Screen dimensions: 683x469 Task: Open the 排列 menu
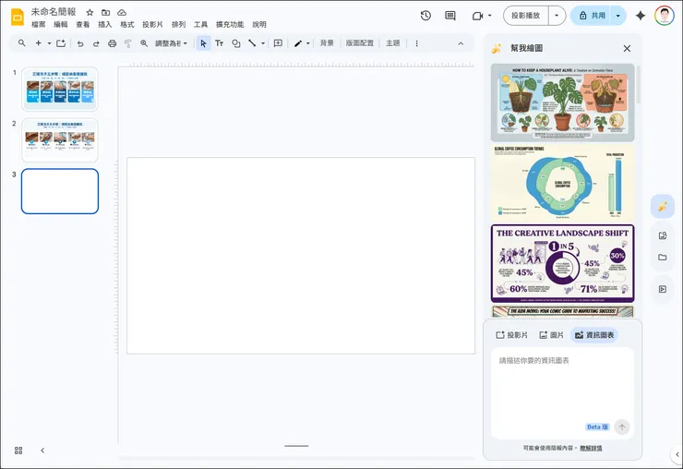click(178, 24)
